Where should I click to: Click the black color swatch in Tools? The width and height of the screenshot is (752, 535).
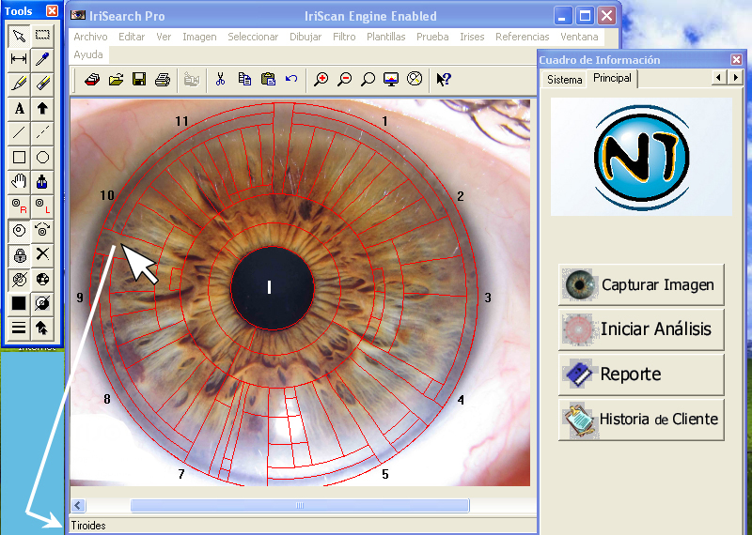click(19, 303)
